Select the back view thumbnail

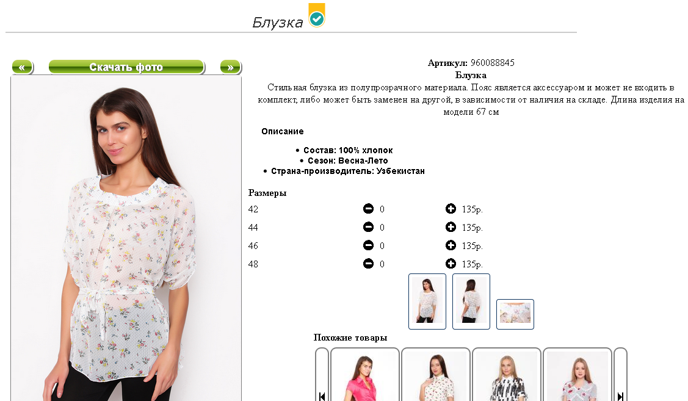[471, 302]
